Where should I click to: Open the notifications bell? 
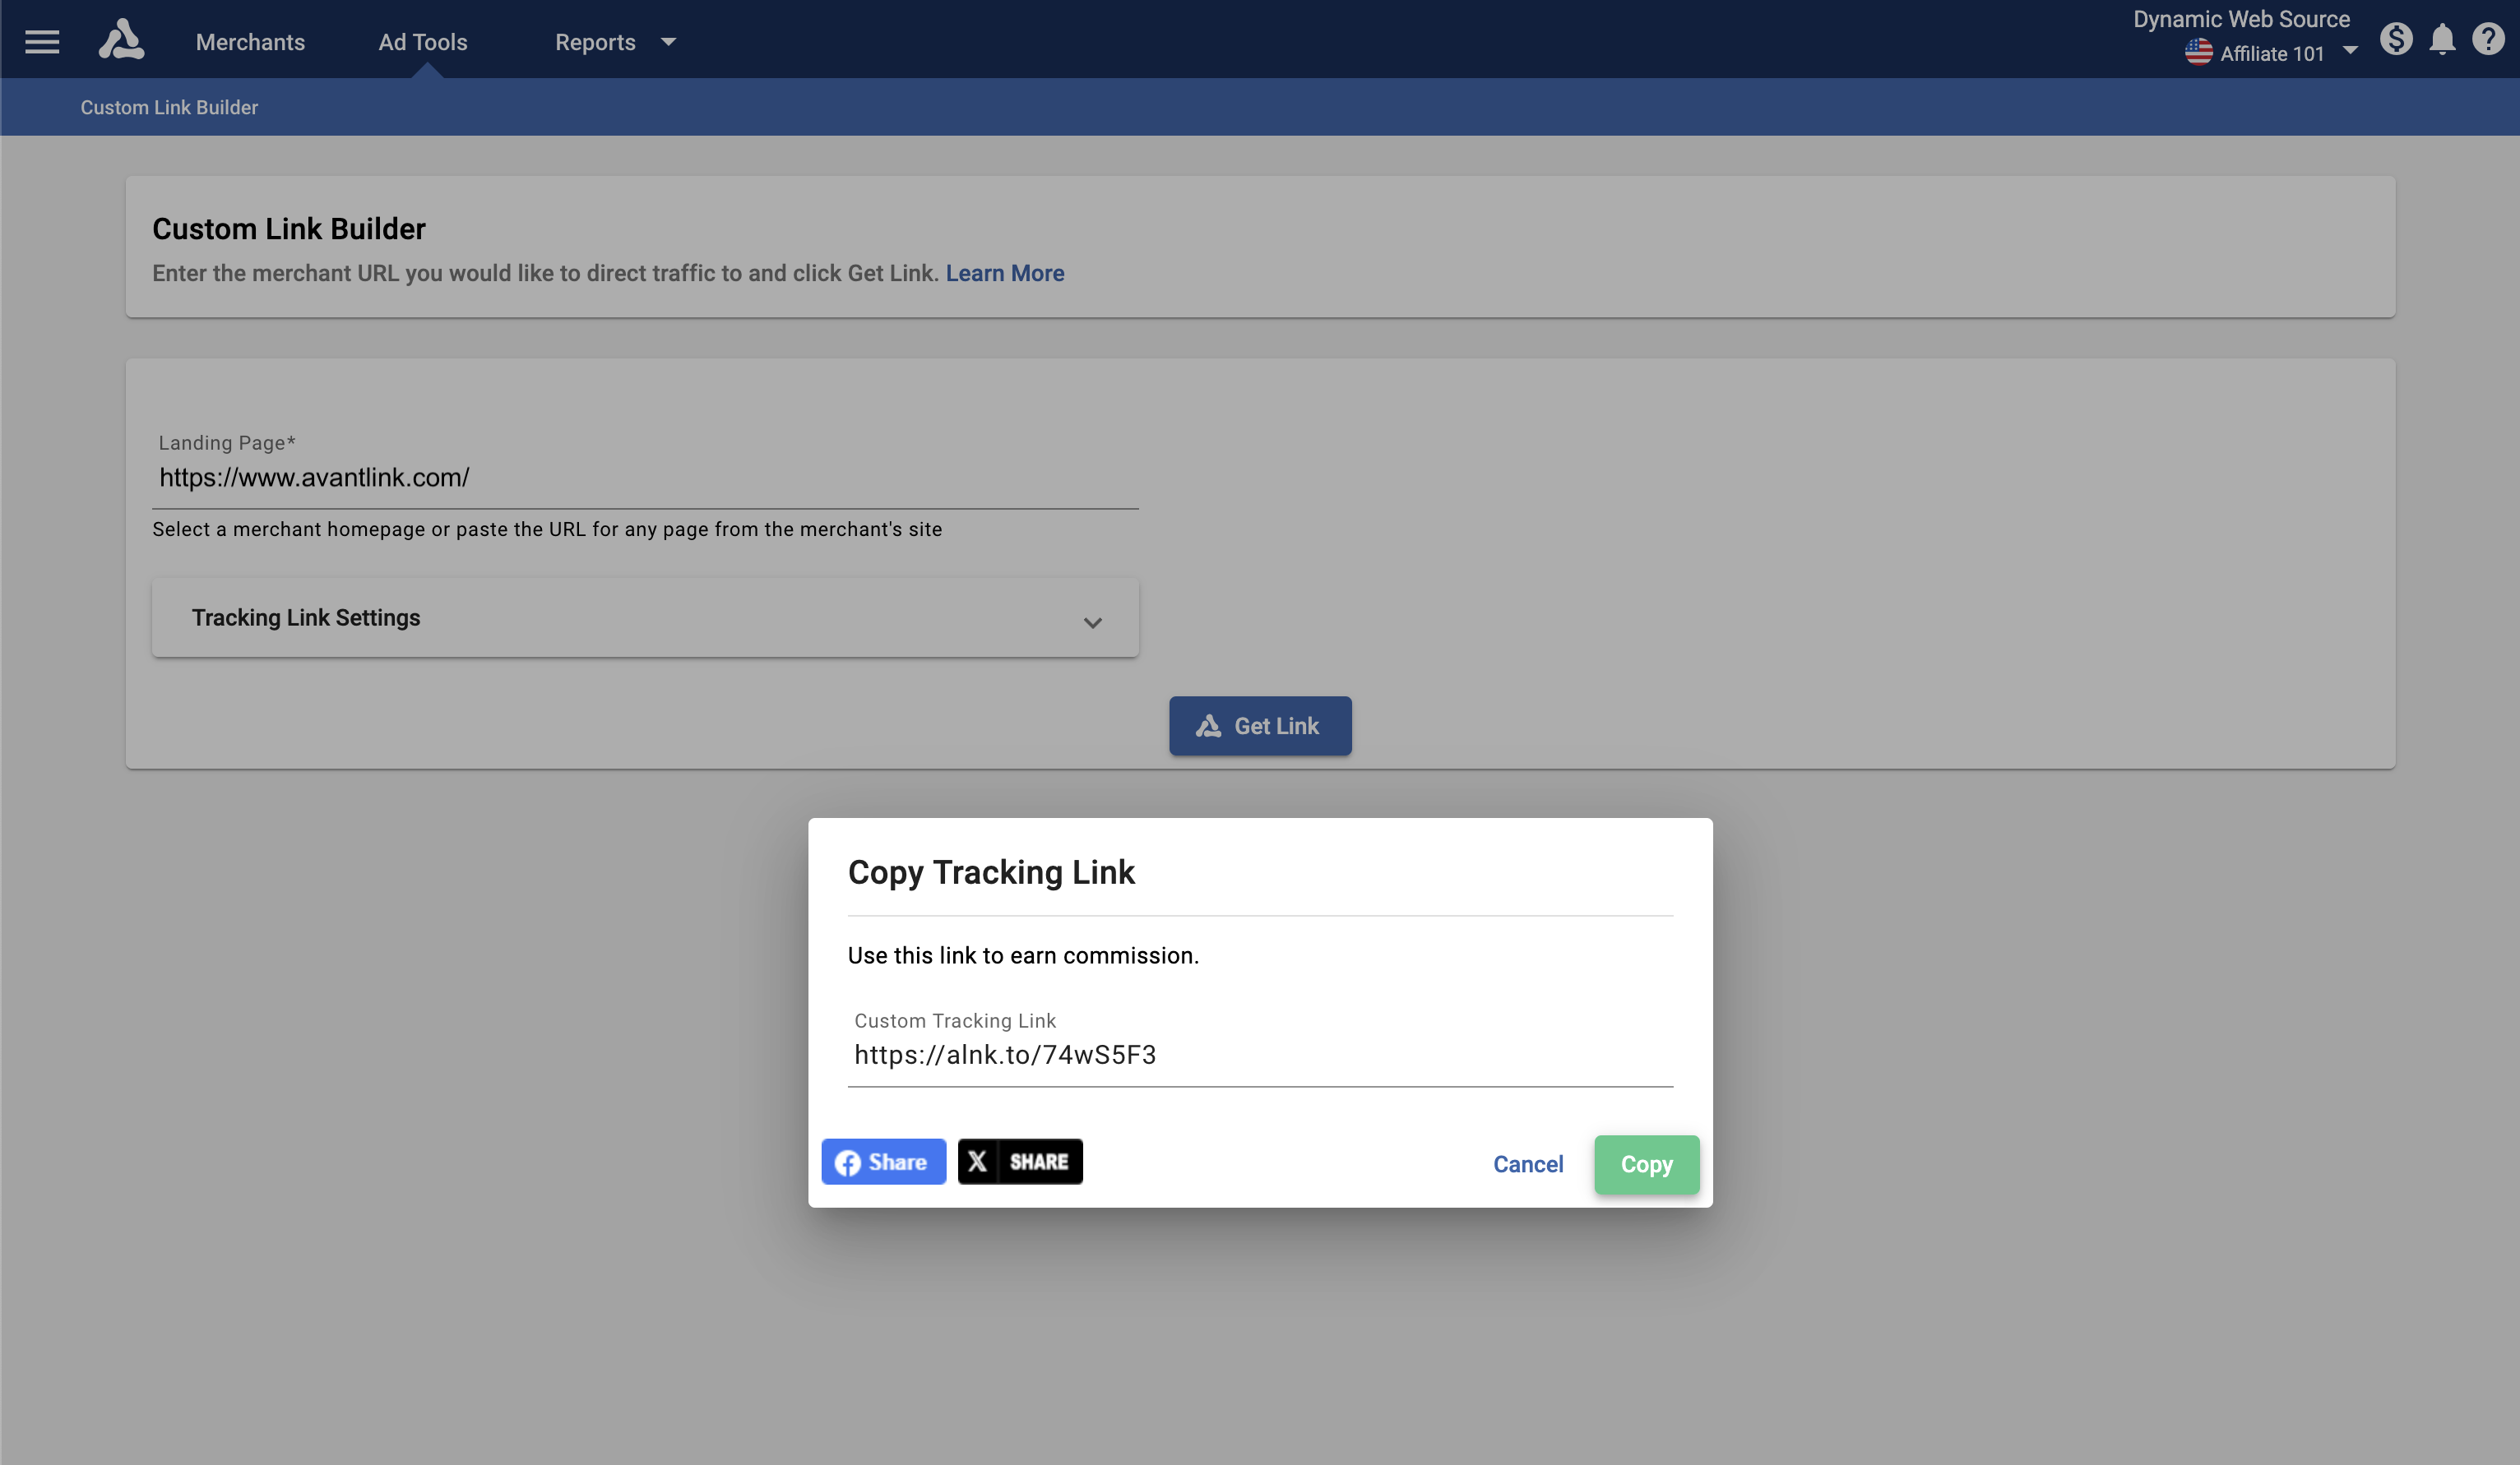point(2442,39)
